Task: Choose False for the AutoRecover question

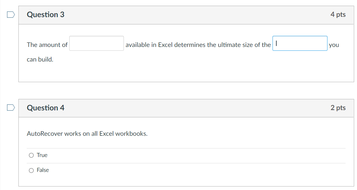Action: (x=31, y=170)
